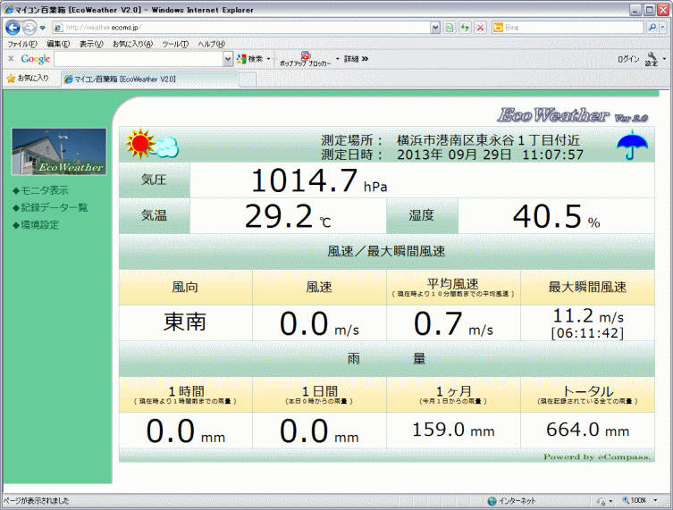The image size is (673, 510).
Task: Open the 環境設定 sidebar link
Action: [40, 224]
